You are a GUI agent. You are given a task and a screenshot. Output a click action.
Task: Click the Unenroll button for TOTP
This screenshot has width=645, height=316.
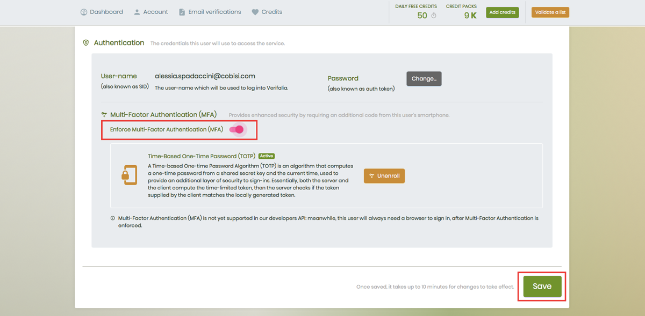[x=384, y=176]
